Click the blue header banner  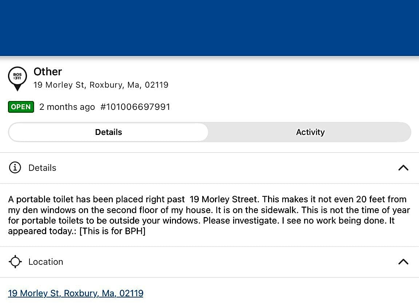pyautogui.click(x=209, y=28)
